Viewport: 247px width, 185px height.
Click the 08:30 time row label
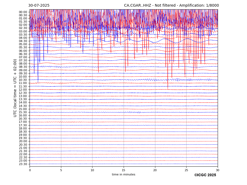click(23, 67)
